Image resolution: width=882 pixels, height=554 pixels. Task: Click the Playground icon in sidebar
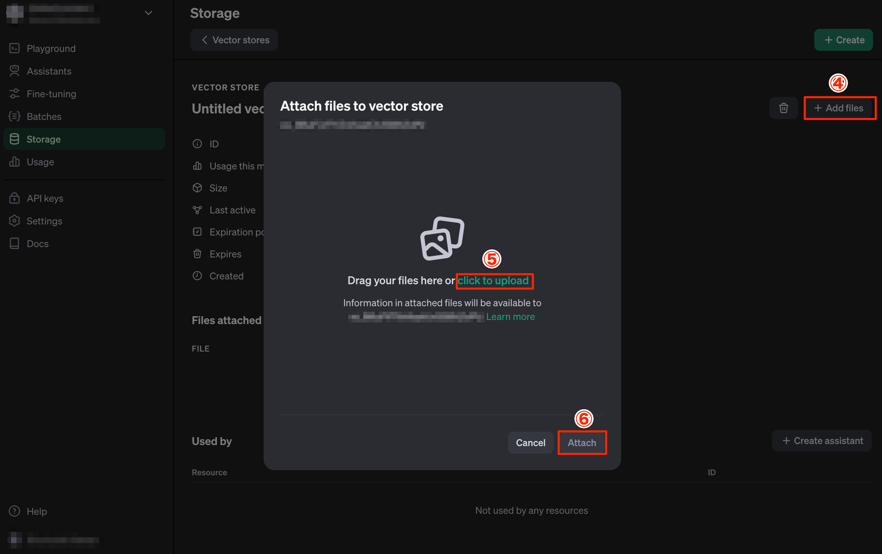(14, 48)
